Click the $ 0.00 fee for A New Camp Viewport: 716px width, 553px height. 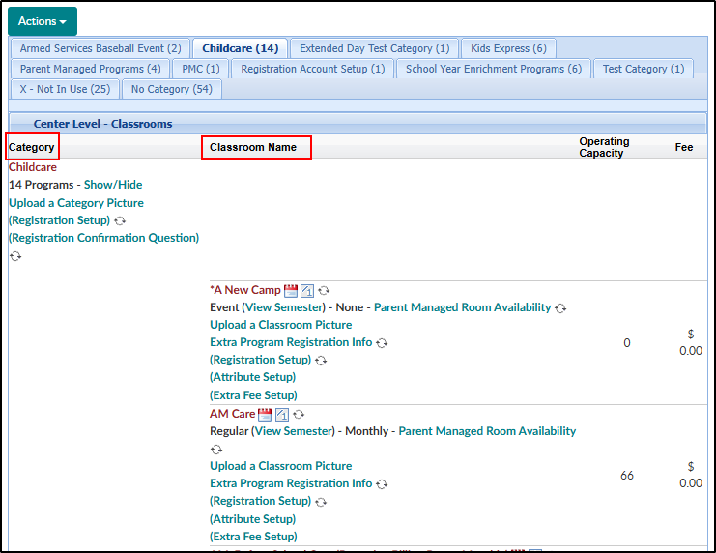[x=691, y=342]
